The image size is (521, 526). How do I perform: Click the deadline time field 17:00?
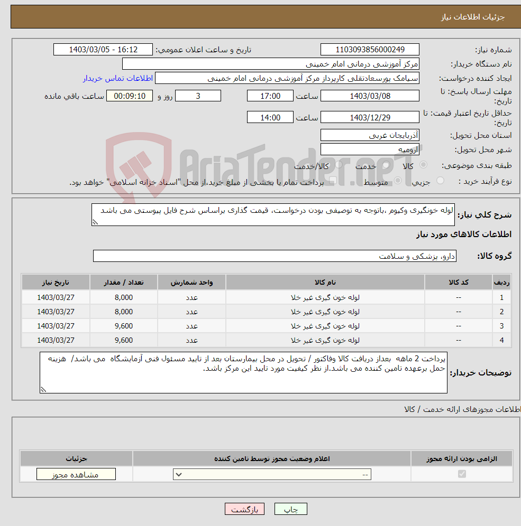click(270, 96)
